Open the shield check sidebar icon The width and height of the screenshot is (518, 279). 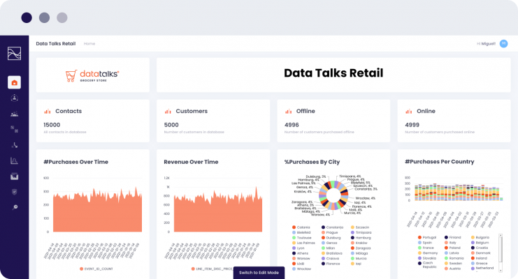tap(14, 192)
